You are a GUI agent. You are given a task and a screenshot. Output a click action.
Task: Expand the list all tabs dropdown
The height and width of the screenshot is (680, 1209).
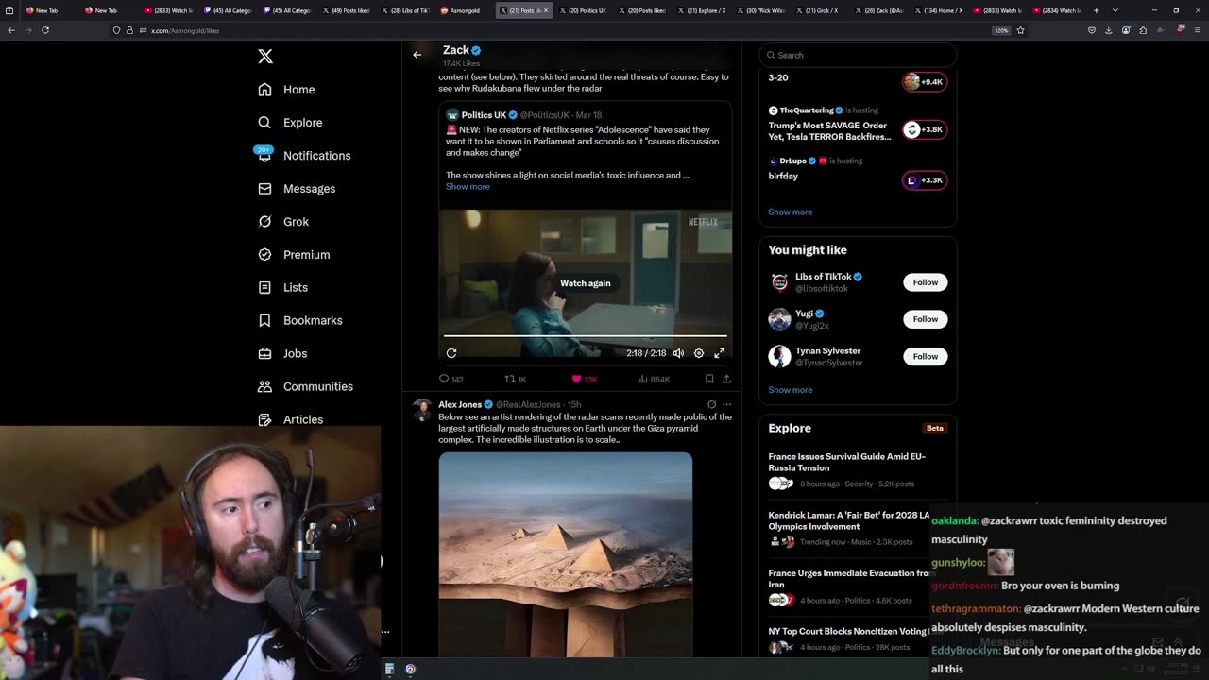[1115, 10]
